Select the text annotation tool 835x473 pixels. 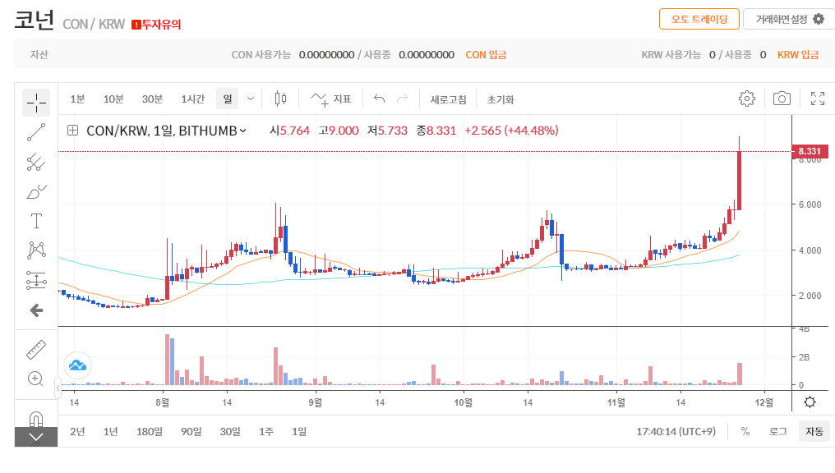(x=36, y=221)
